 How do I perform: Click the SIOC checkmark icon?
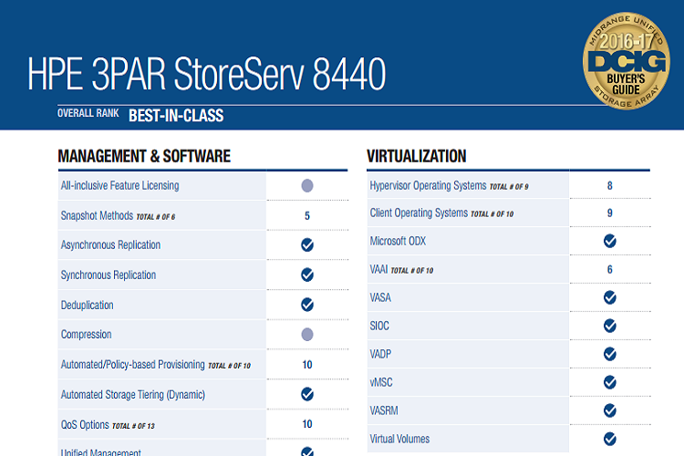pos(609,326)
